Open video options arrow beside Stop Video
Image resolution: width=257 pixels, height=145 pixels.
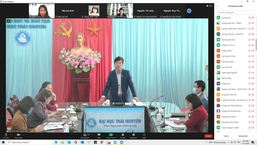[23, 135]
